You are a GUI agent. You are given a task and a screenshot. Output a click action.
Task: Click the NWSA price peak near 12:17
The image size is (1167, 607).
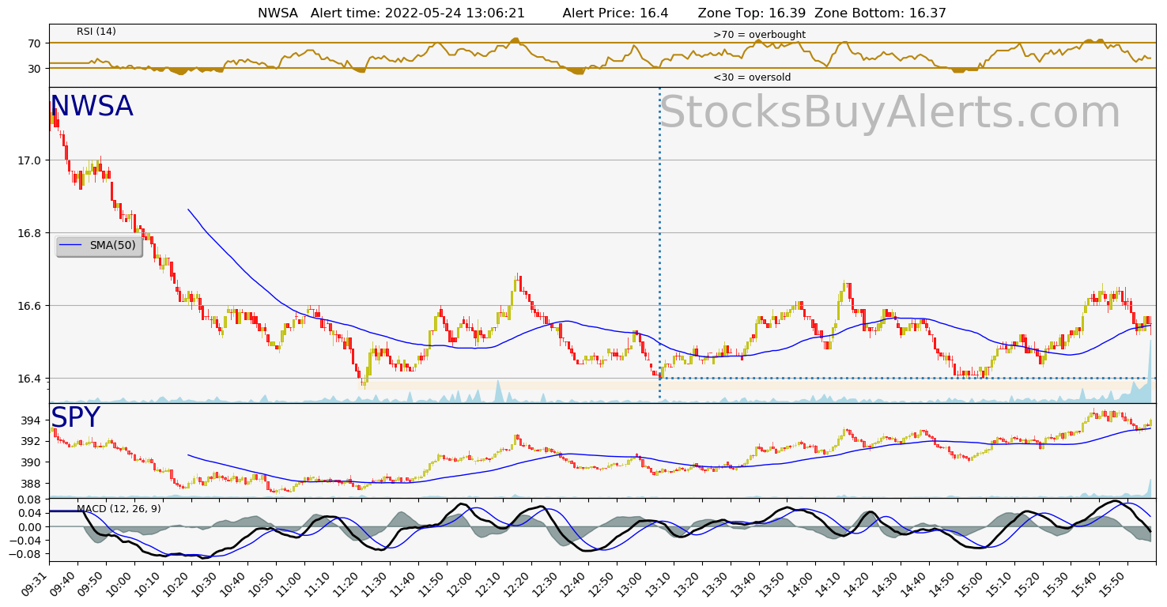519,281
